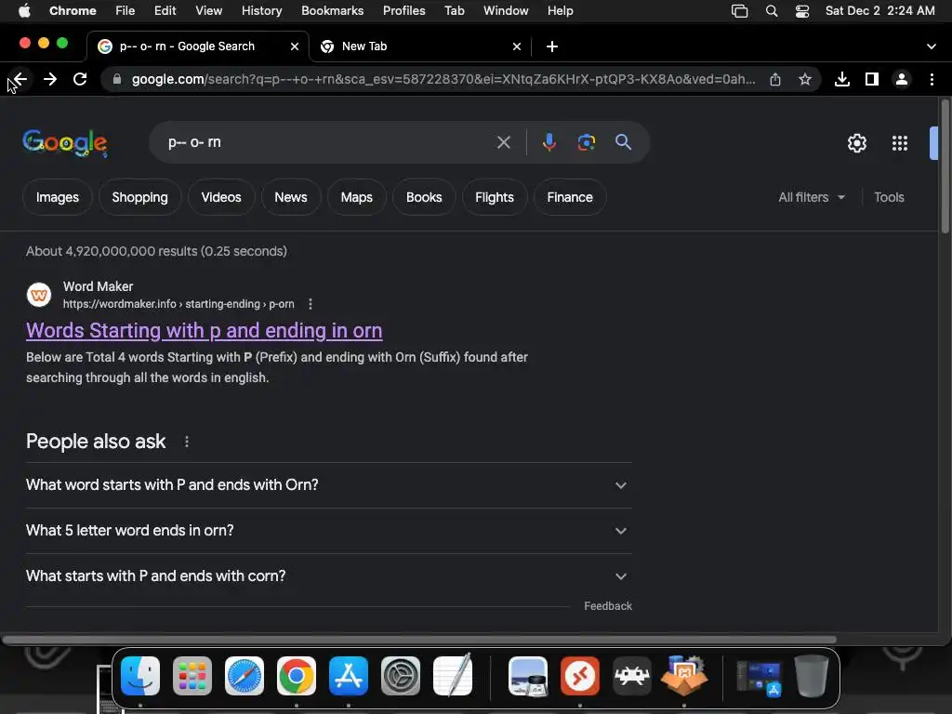Filter results by News
This screenshot has height=714, width=952.
click(x=291, y=197)
